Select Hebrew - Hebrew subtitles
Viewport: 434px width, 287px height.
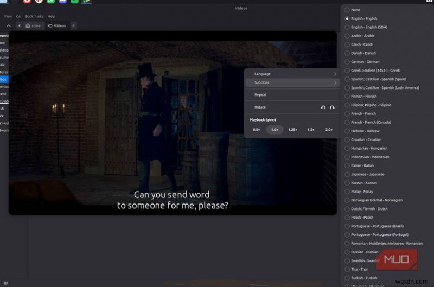(x=362, y=131)
